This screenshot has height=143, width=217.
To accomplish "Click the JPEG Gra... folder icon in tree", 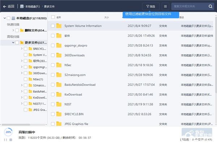I will (30, 110).
